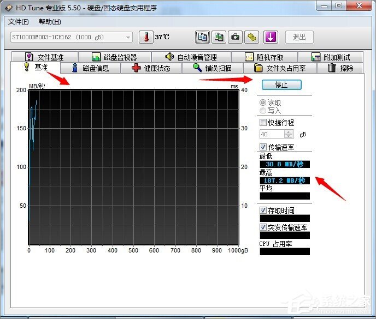Decrease the 40 gB spinner value

pos(288,136)
